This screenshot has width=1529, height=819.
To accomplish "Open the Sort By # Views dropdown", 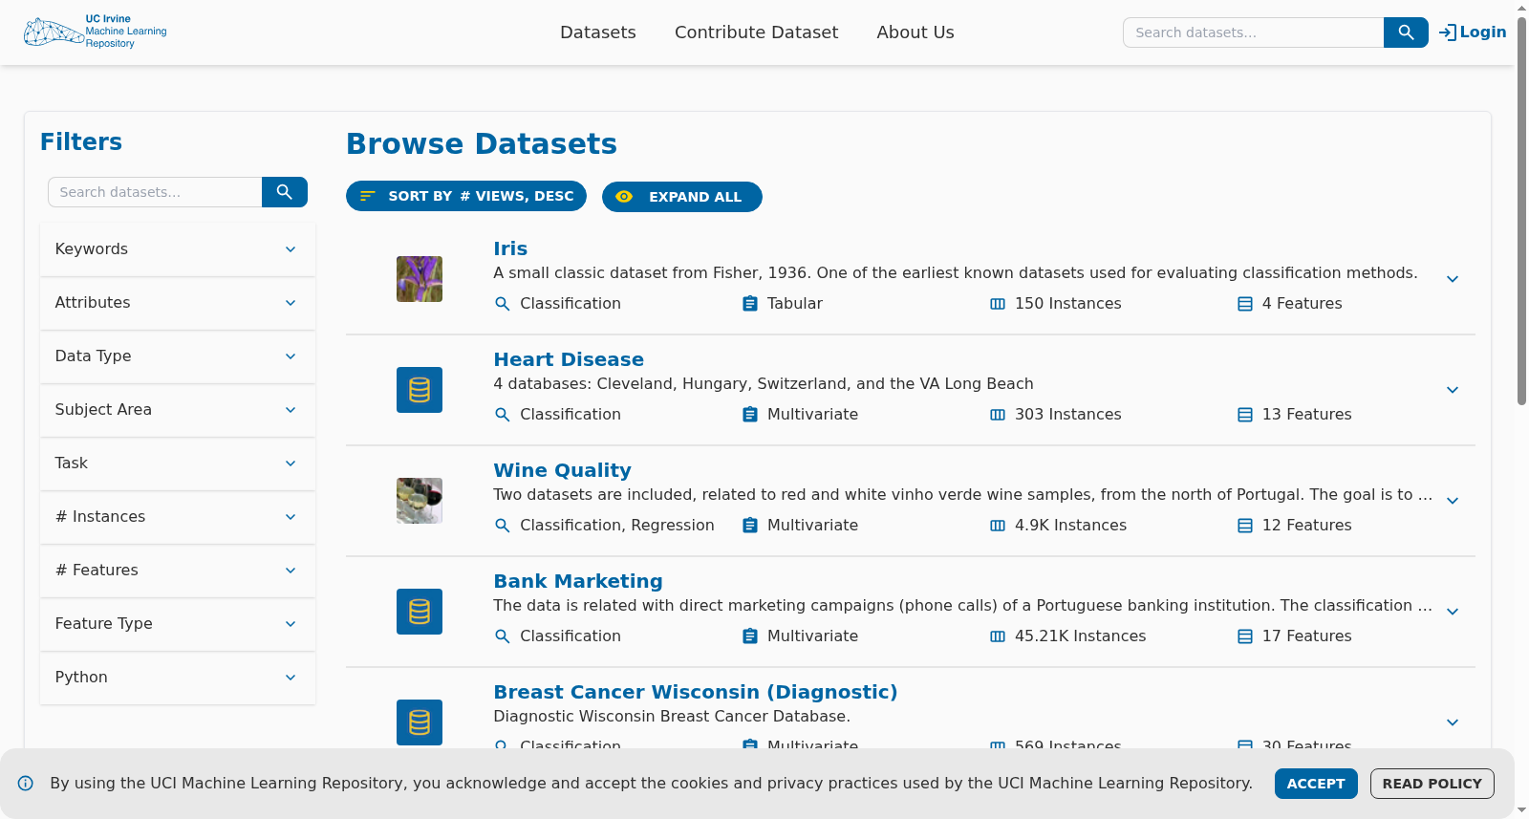I will pos(466,196).
